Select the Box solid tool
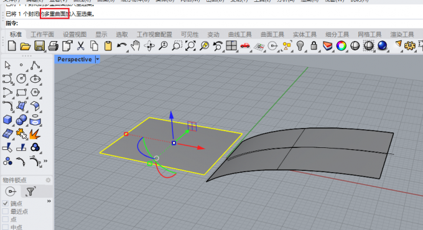Image resolution: width=423 pixels, height=230 pixels. point(7,120)
